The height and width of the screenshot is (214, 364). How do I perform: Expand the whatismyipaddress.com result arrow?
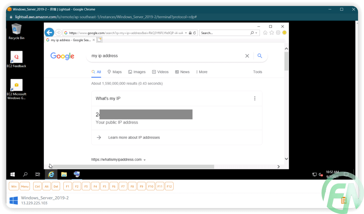pyautogui.click(x=145, y=160)
